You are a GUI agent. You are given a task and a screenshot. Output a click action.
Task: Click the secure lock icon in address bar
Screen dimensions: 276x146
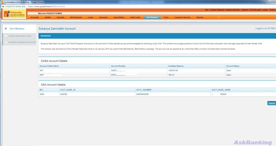click(x=3, y=7)
